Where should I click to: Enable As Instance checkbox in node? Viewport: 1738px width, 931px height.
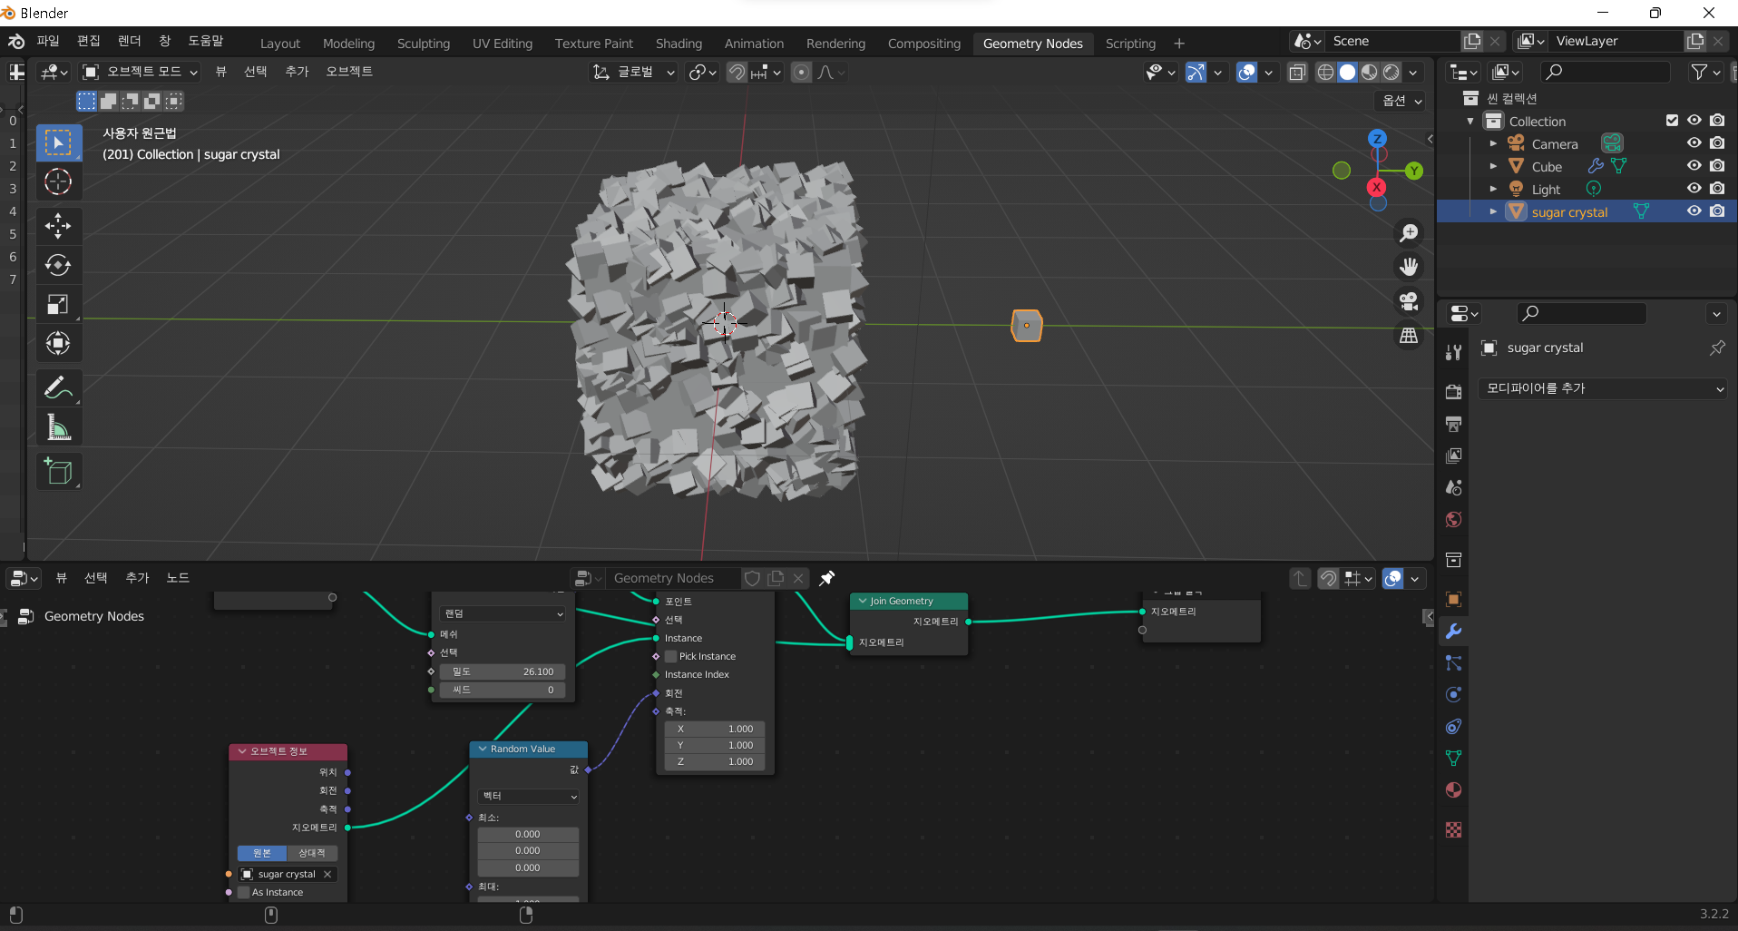click(244, 892)
